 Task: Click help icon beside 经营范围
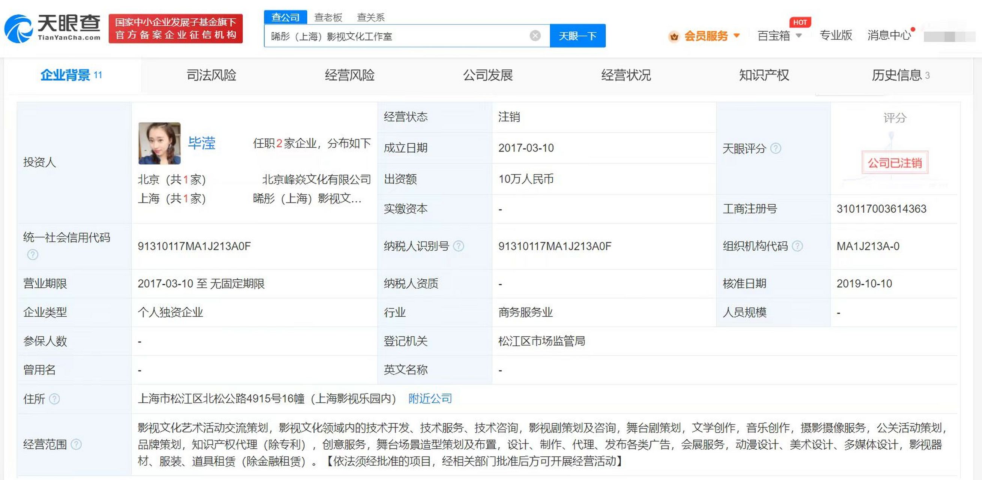(x=76, y=444)
